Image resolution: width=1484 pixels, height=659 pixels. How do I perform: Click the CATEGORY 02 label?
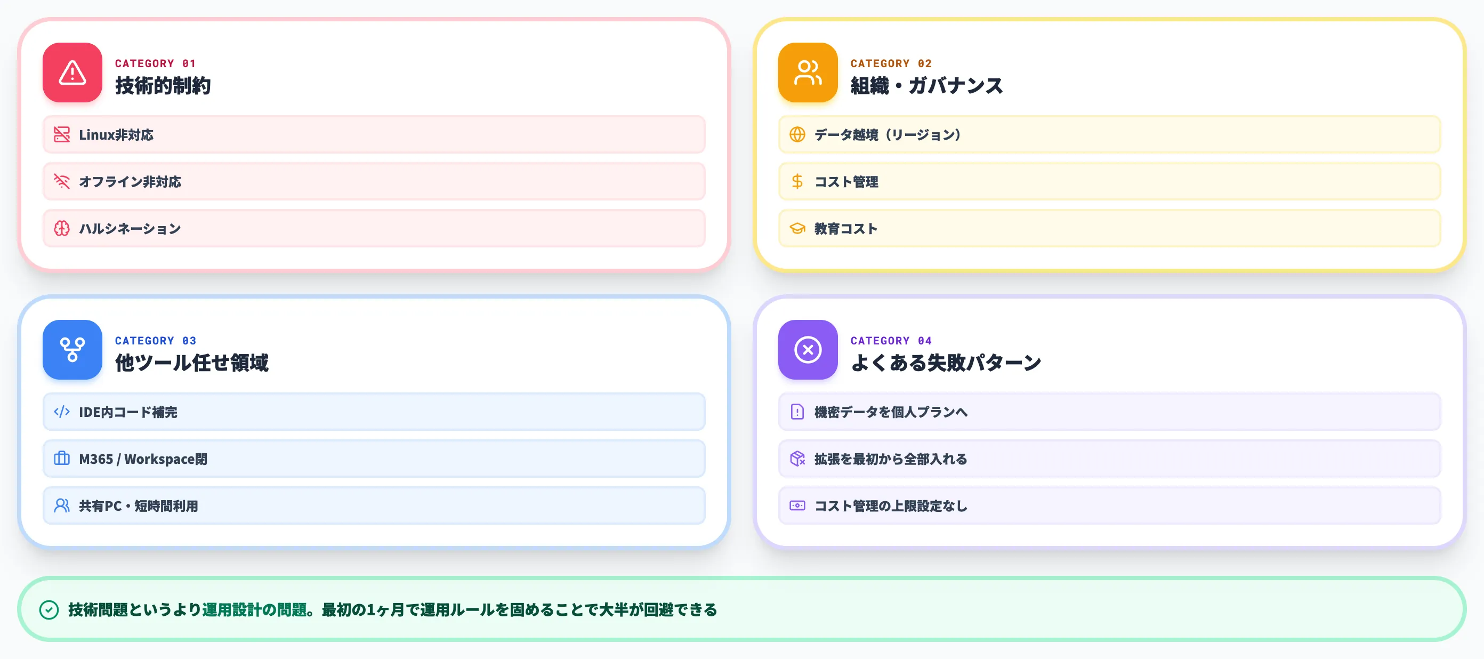pos(891,63)
